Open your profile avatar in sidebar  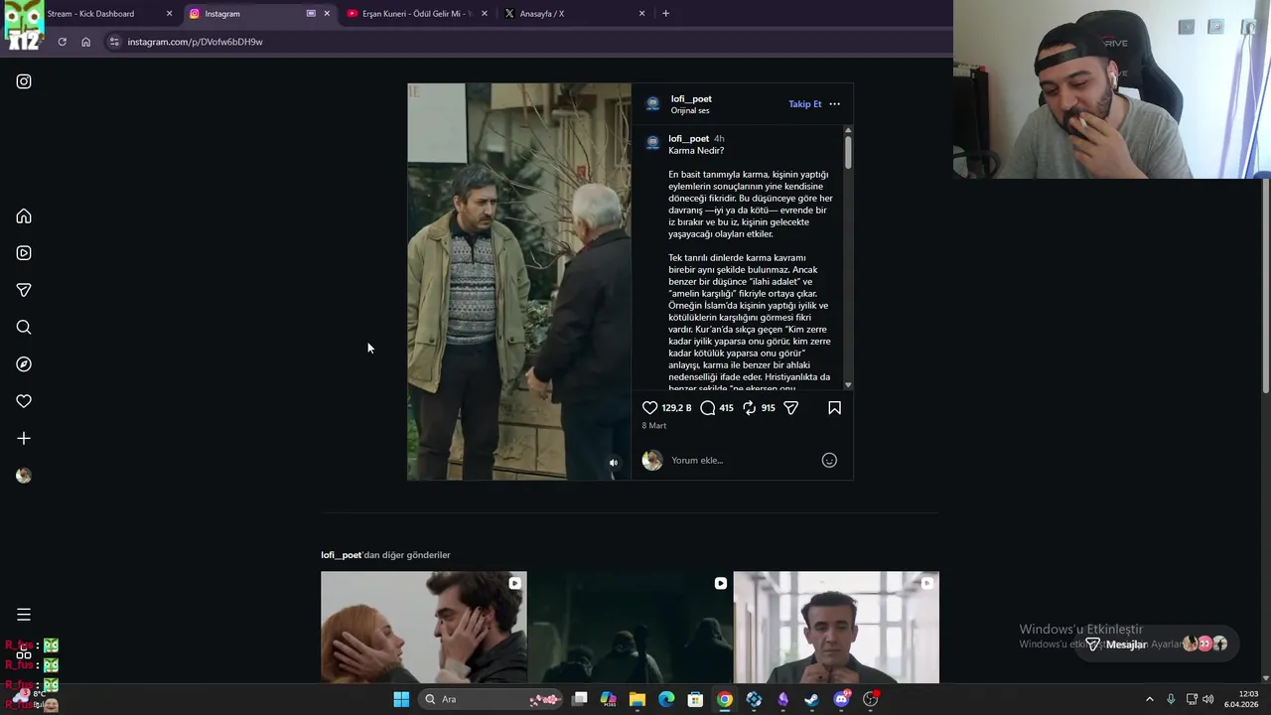click(x=24, y=476)
